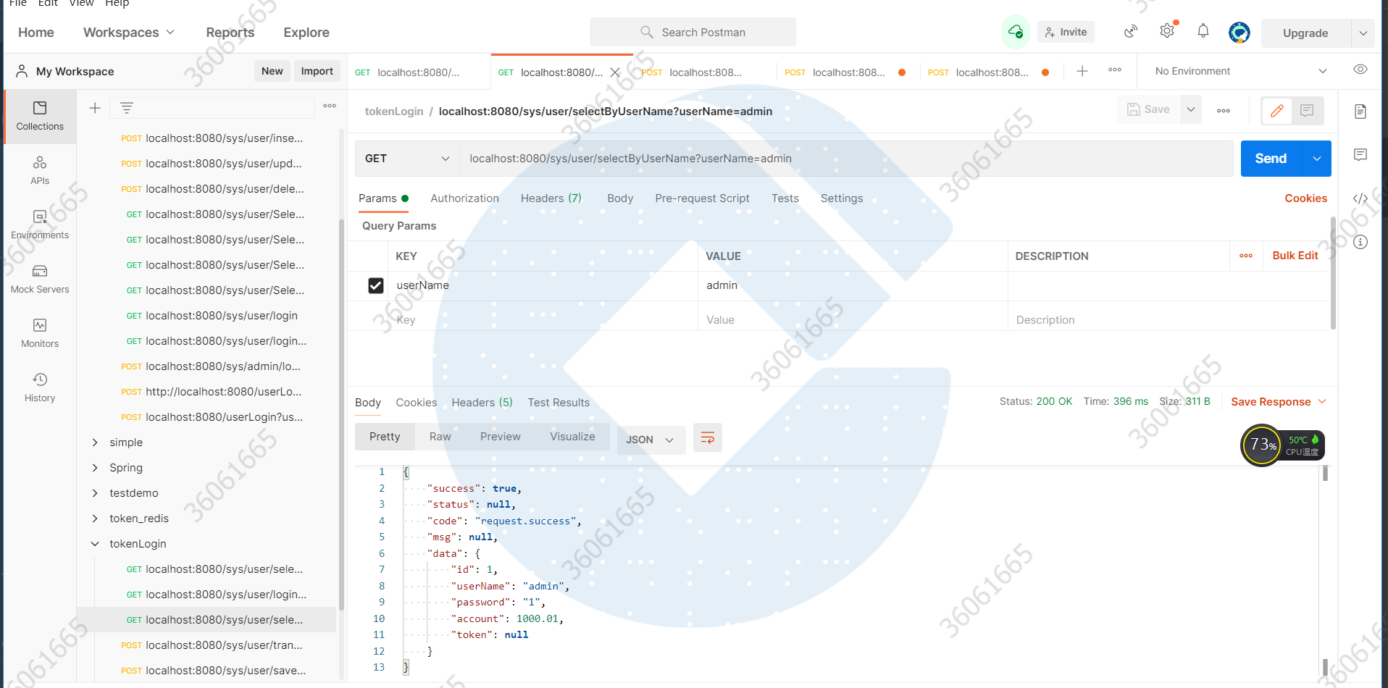Switch to comment mode icon
The image size is (1388, 688).
(x=1307, y=111)
